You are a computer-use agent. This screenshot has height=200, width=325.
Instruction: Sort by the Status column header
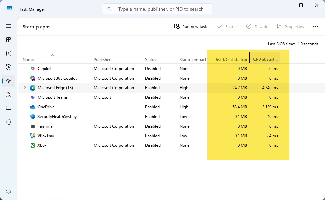point(160,58)
